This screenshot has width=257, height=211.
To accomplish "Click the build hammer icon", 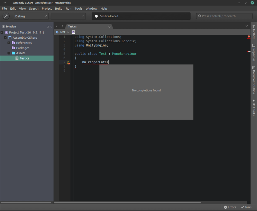I will [6, 16].
